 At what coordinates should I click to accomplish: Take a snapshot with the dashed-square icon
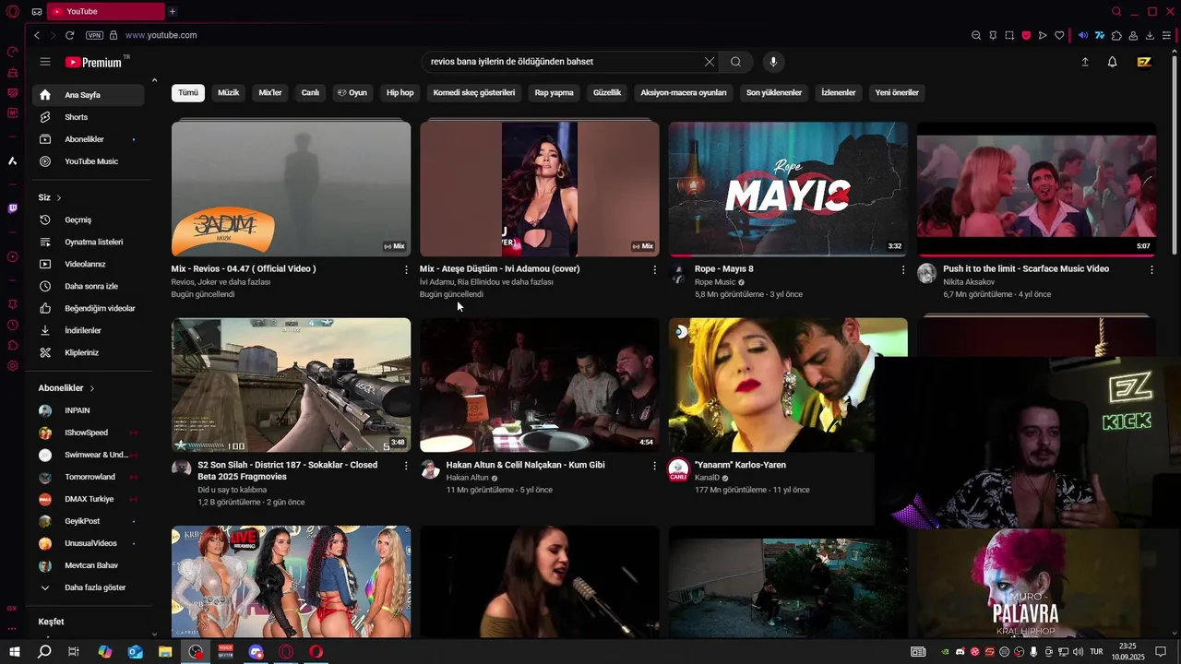(1009, 35)
